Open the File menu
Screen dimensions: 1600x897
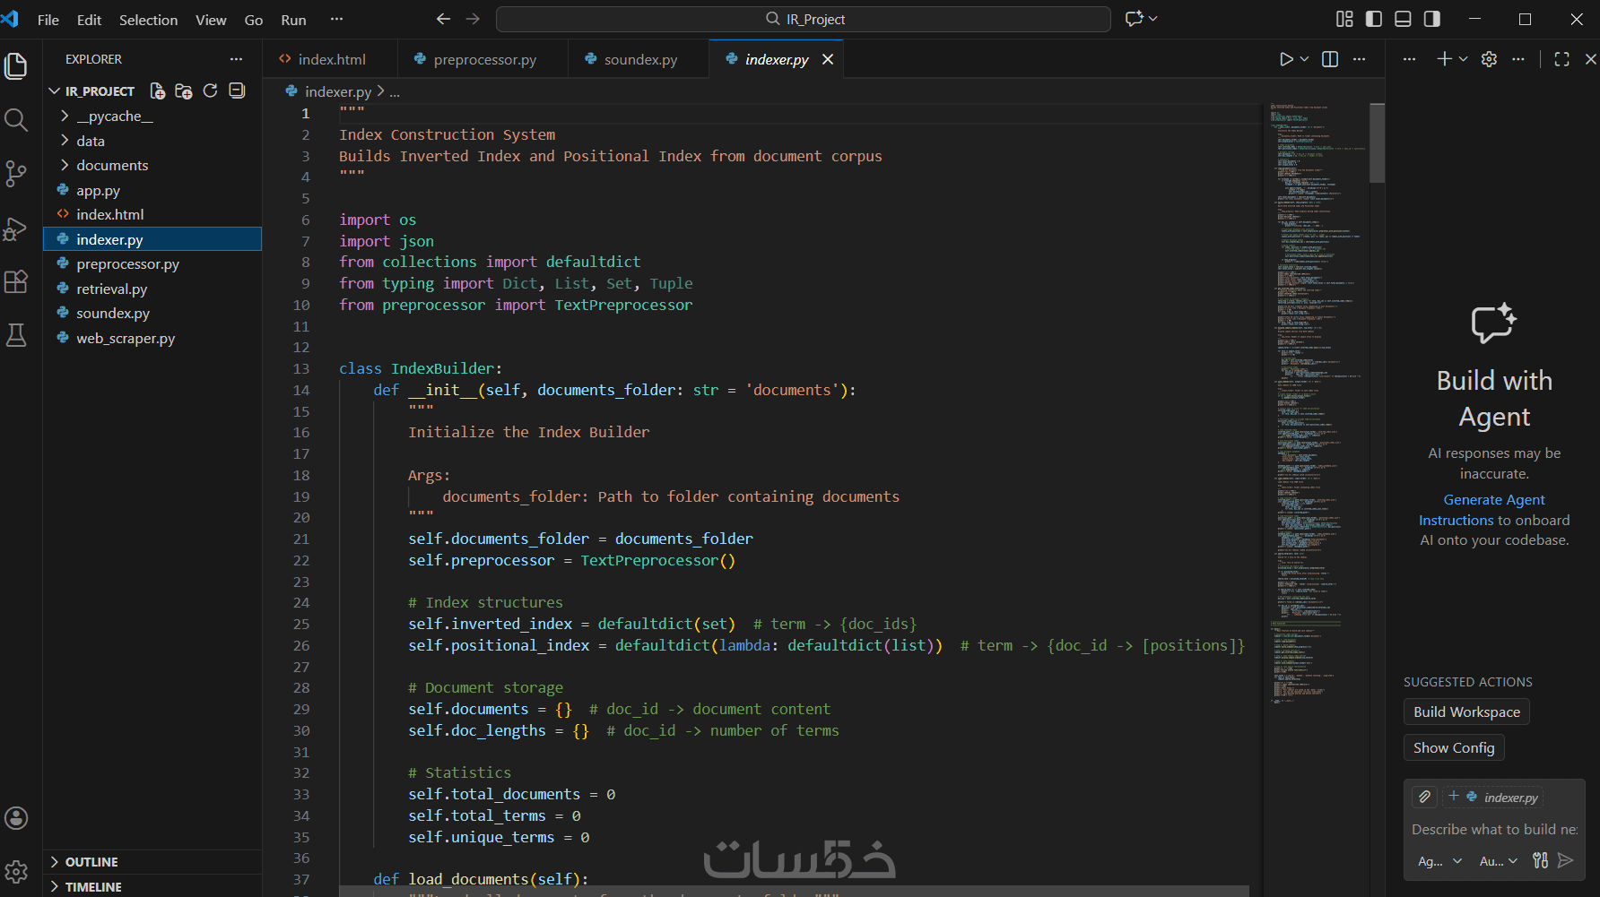(48, 20)
